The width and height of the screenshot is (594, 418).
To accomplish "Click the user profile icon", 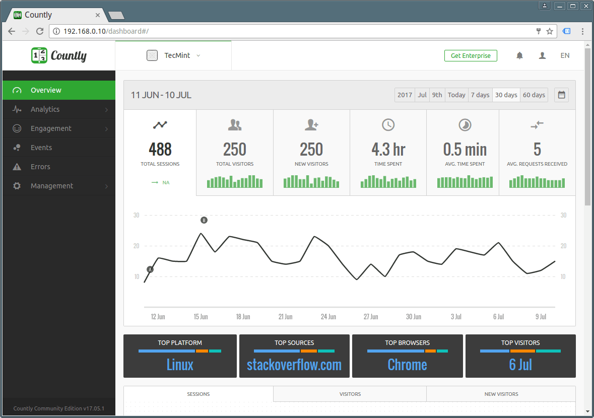I will click(x=542, y=56).
